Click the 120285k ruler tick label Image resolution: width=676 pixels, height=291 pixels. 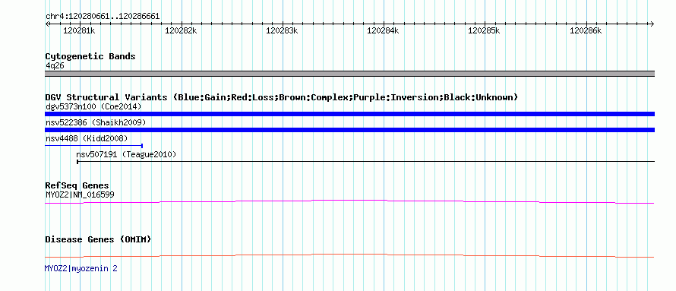pos(484,30)
